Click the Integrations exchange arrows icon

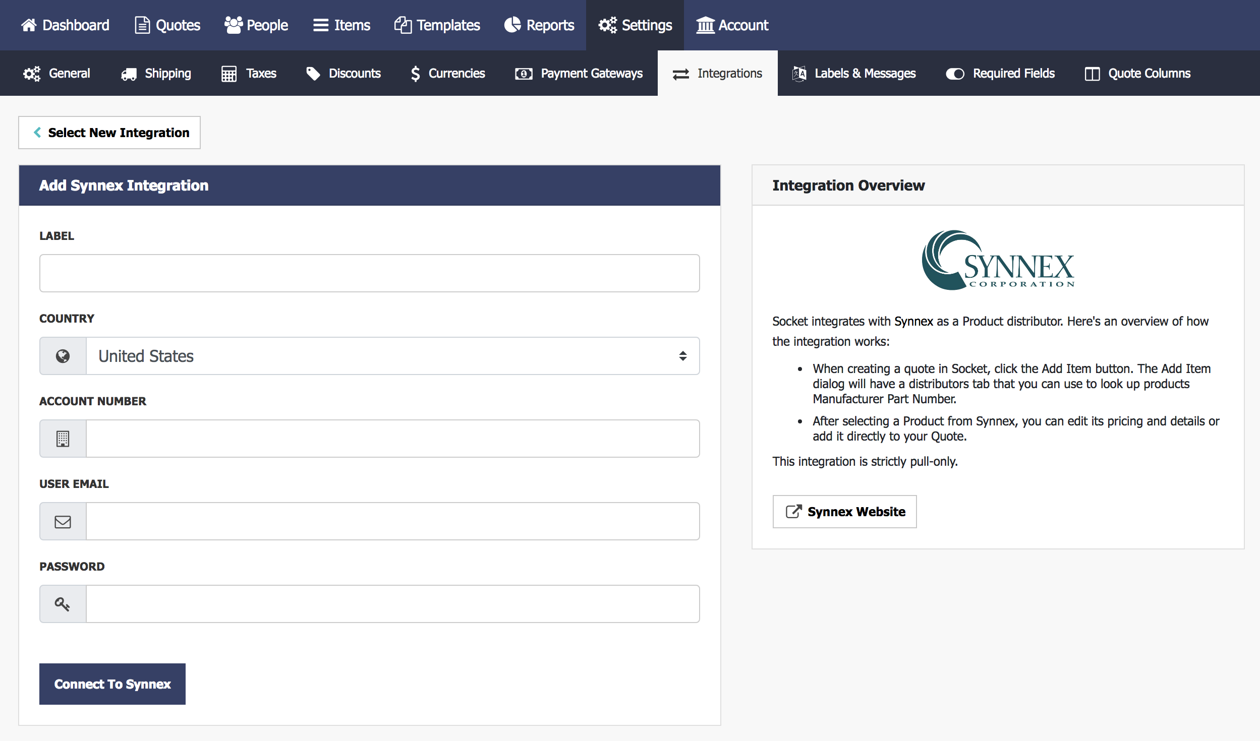tap(681, 74)
